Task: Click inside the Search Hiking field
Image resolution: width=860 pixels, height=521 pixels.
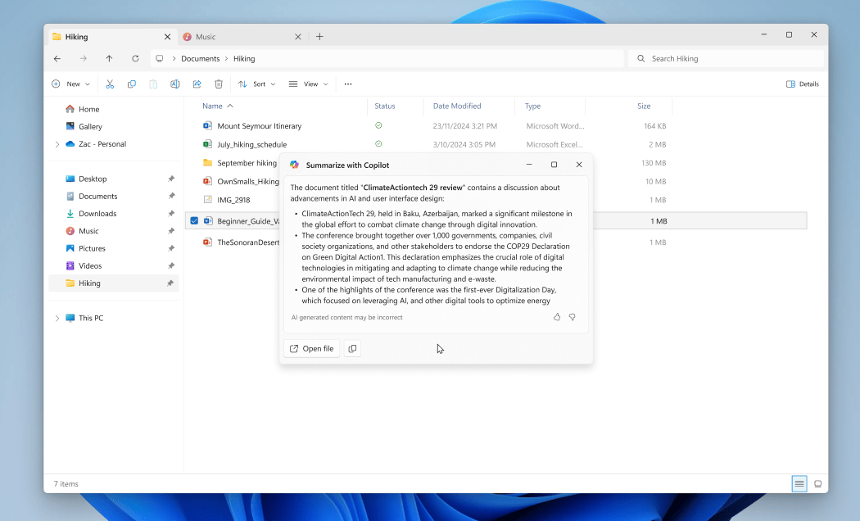Action: [x=726, y=58]
